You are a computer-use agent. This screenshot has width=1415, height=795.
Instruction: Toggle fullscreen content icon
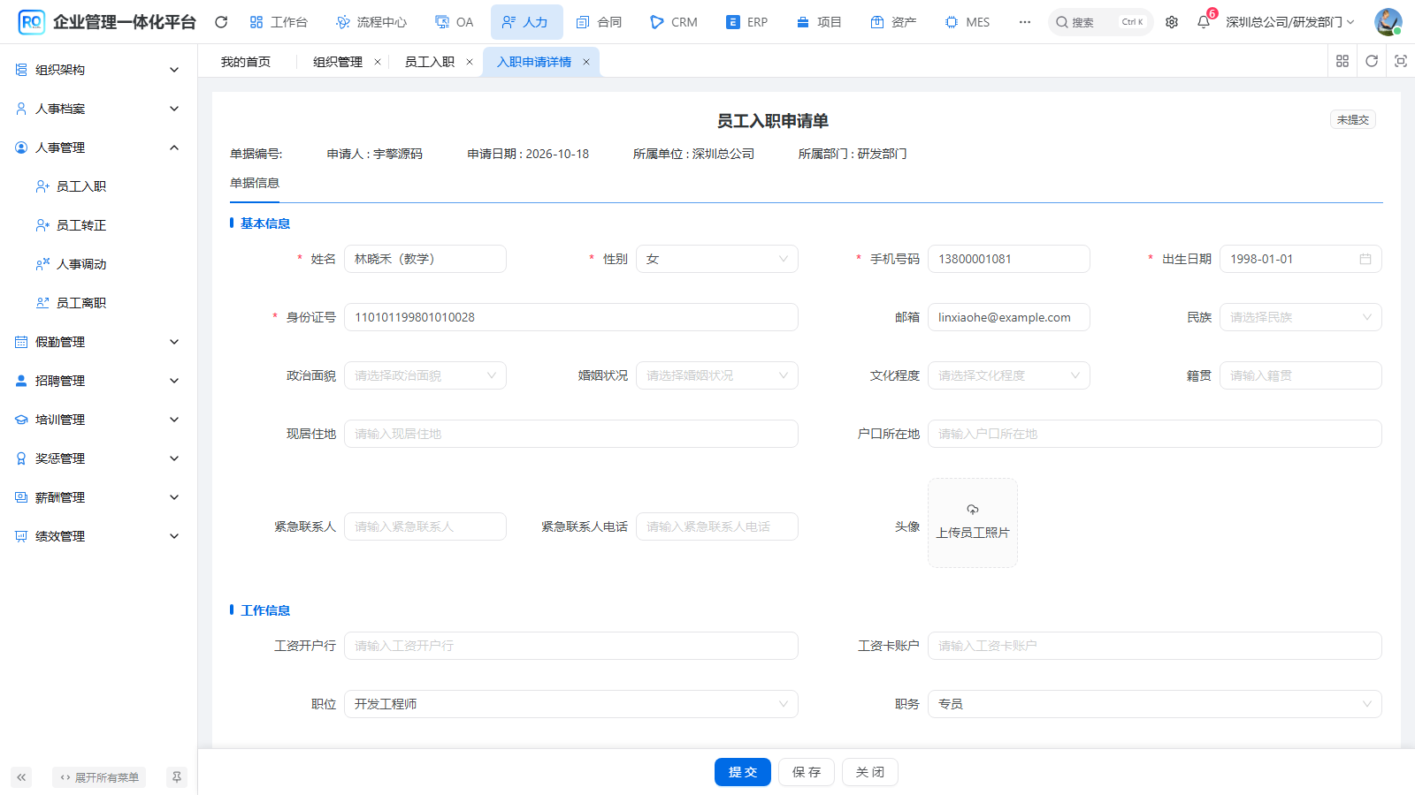(1401, 61)
